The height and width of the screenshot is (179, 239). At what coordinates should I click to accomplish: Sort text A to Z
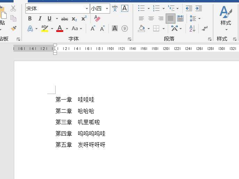click(x=192, y=28)
